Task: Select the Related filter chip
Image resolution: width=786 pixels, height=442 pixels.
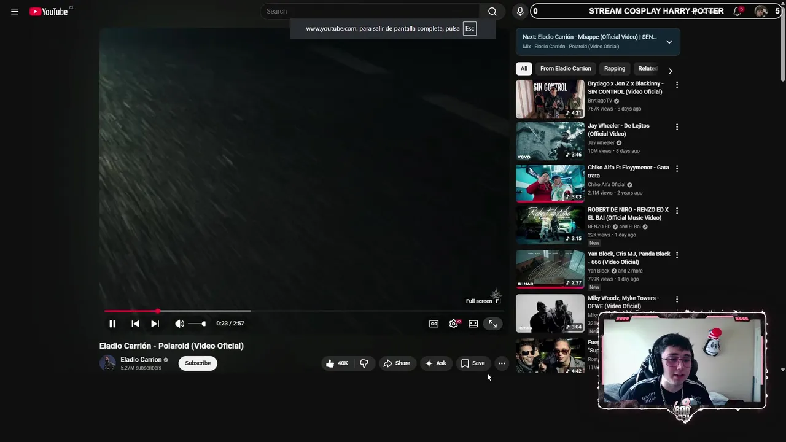Action: pyautogui.click(x=647, y=69)
